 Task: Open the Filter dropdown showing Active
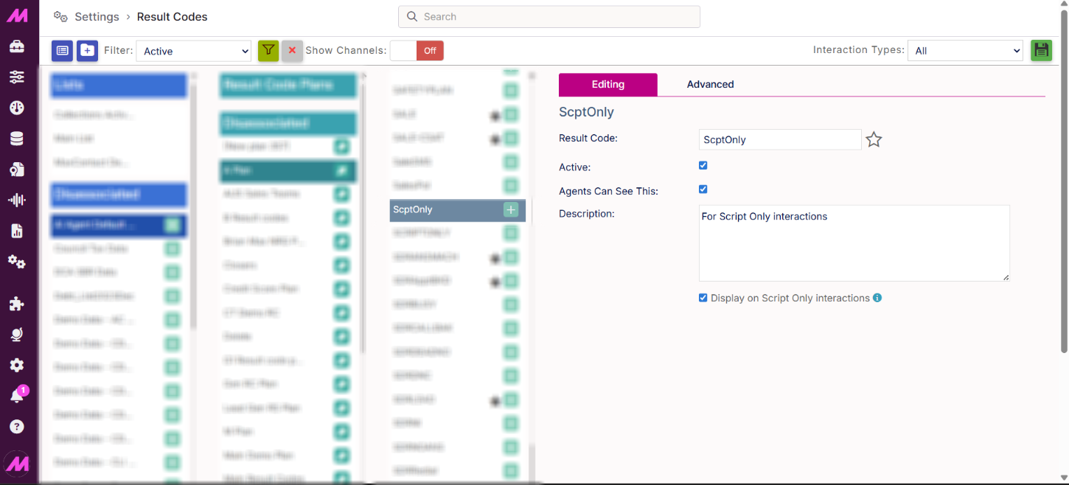(x=194, y=51)
